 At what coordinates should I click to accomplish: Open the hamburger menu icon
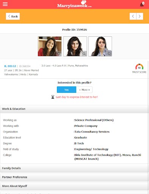pos(5,4)
